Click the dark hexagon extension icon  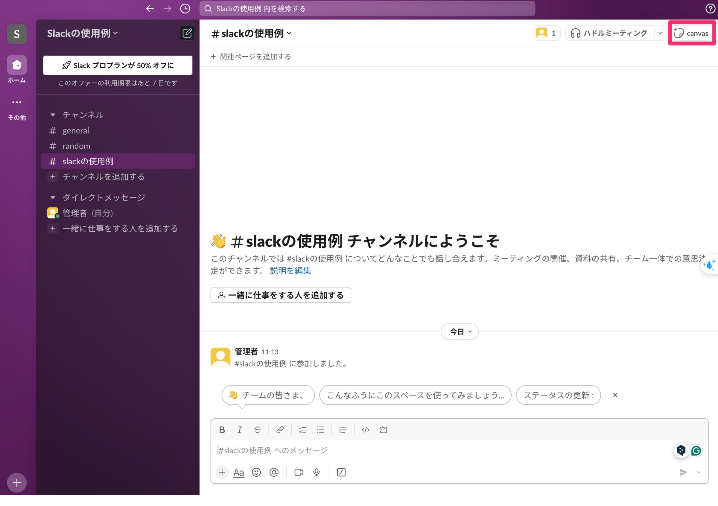coord(681,450)
